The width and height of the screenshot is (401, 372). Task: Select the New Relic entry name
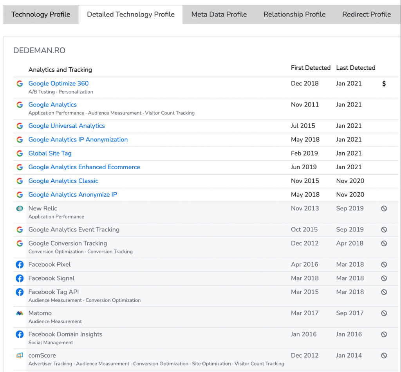coord(43,208)
